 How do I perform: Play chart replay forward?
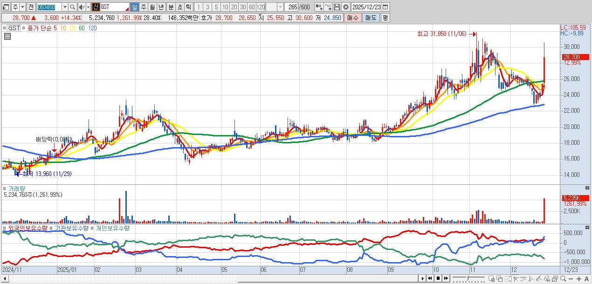pos(423,278)
